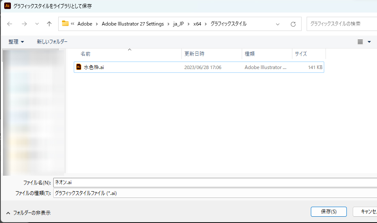Click the 141 KB size cell
Image resolution: width=377 pixels, height=223 pixels.
click(315, 67)
